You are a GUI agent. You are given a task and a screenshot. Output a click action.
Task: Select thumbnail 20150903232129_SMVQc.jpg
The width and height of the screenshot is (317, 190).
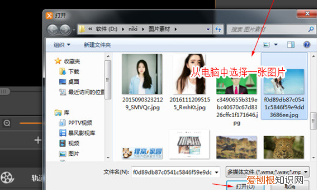[142, 74]
